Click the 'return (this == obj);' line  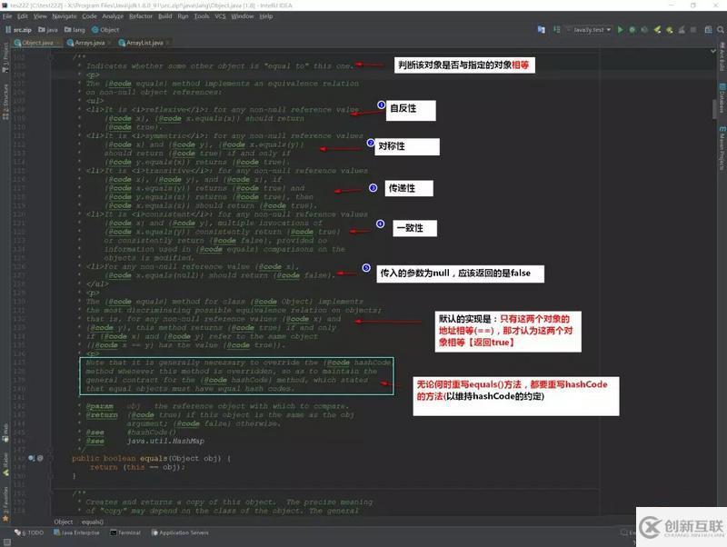coord(137,467)
